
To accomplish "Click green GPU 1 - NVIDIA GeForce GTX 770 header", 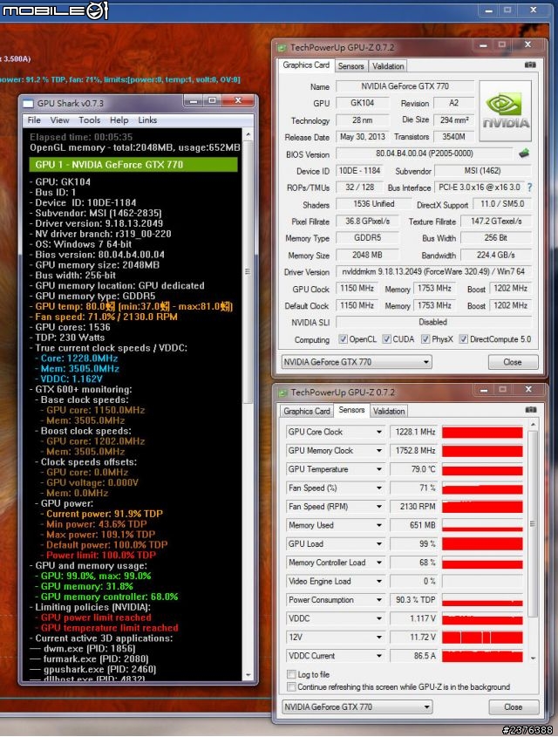I will click(133, 165).
